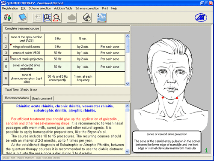
Task: Select row 3 number header
Action: click(x=6, y=53)
